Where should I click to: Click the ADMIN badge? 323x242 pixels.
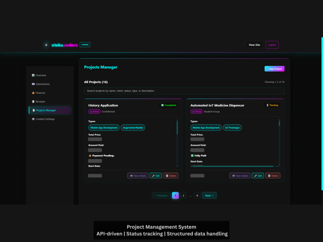(x=85, y=45)
